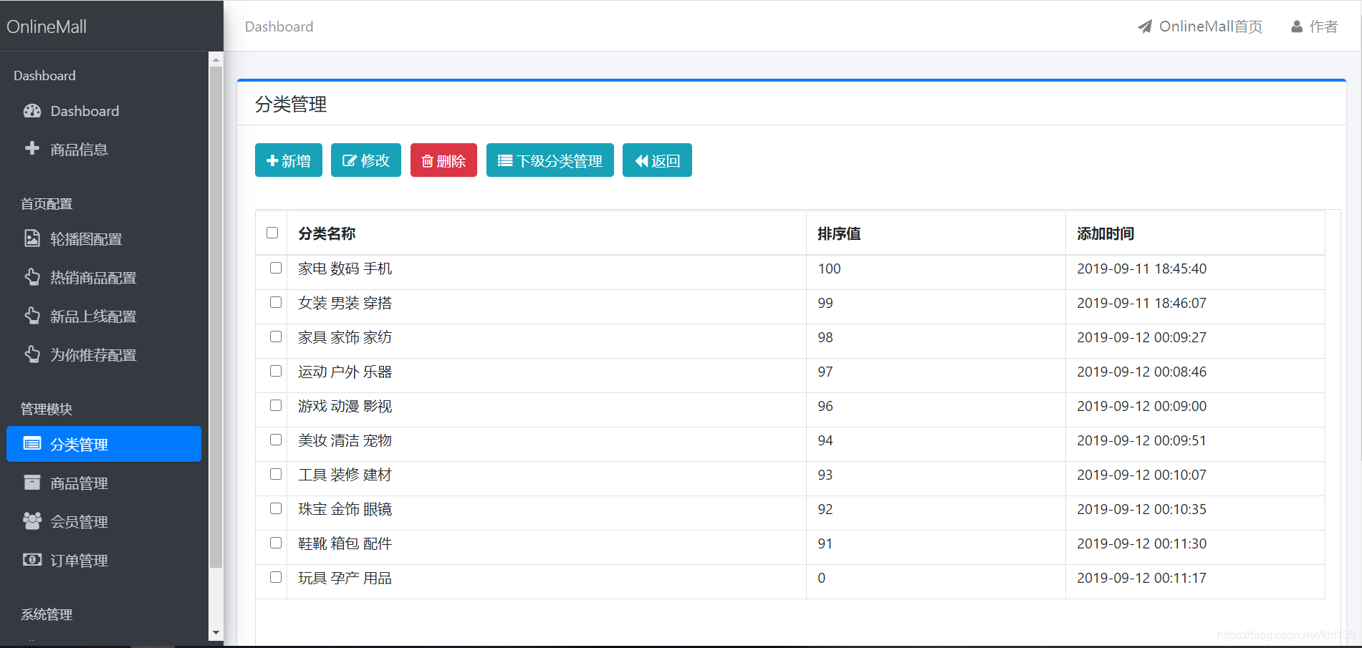Click the users icon for 会员管理
The image size is (1362, 648).
pyautogui.click(x=32, y=521)
